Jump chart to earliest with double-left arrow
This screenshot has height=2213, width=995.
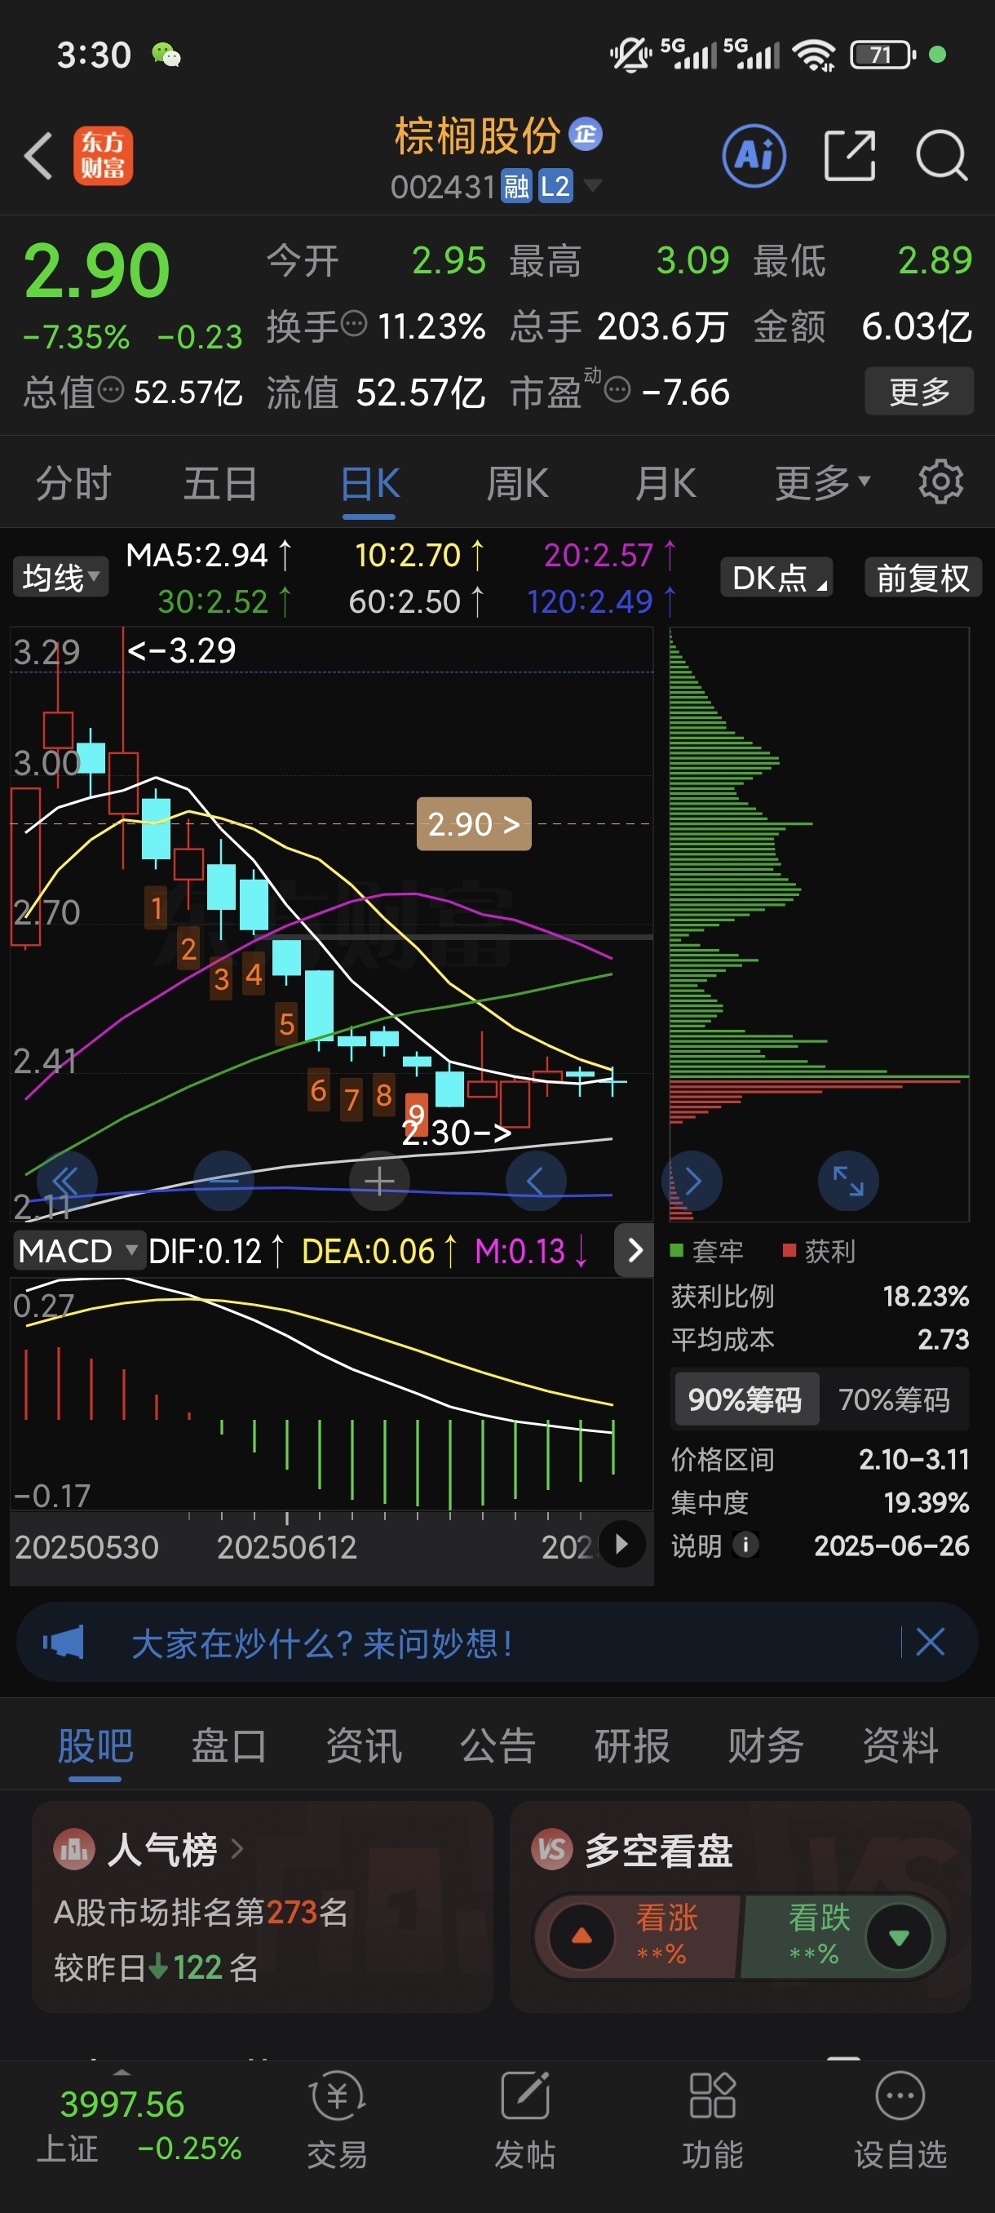(66, 1182)
